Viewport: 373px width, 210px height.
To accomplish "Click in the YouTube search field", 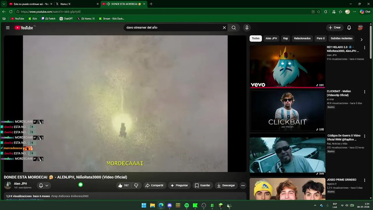I will 173,28.
